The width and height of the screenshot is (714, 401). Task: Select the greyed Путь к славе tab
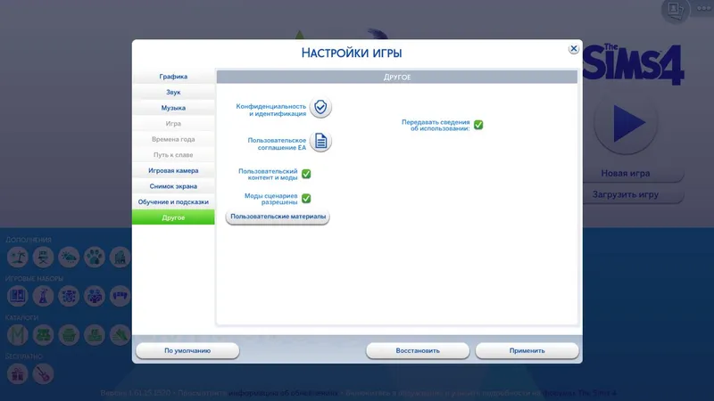[x=173, y=155]
